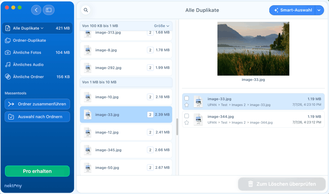Click the image-50.jpg file name
329x194 pixels.
(107, 168)
